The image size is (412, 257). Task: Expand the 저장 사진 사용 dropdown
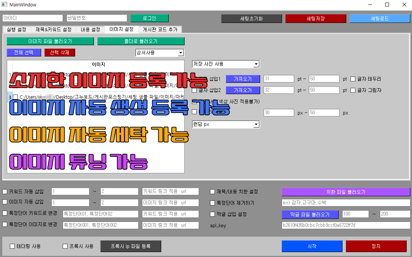[x=225, y=64]
